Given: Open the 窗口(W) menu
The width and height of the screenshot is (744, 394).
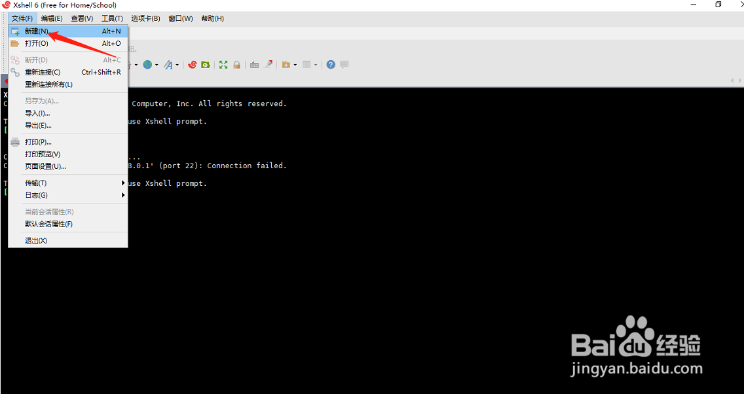Looking at the screenshot, I should 180,18.
